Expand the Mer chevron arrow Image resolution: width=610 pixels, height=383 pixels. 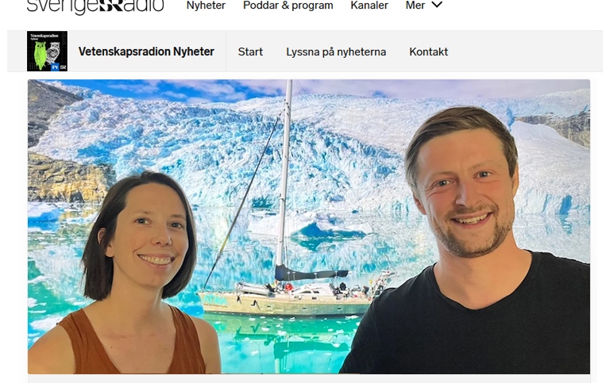[x=438, y=5]
